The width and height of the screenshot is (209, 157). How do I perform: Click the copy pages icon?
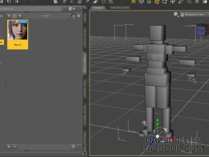(x=73, y=147)
